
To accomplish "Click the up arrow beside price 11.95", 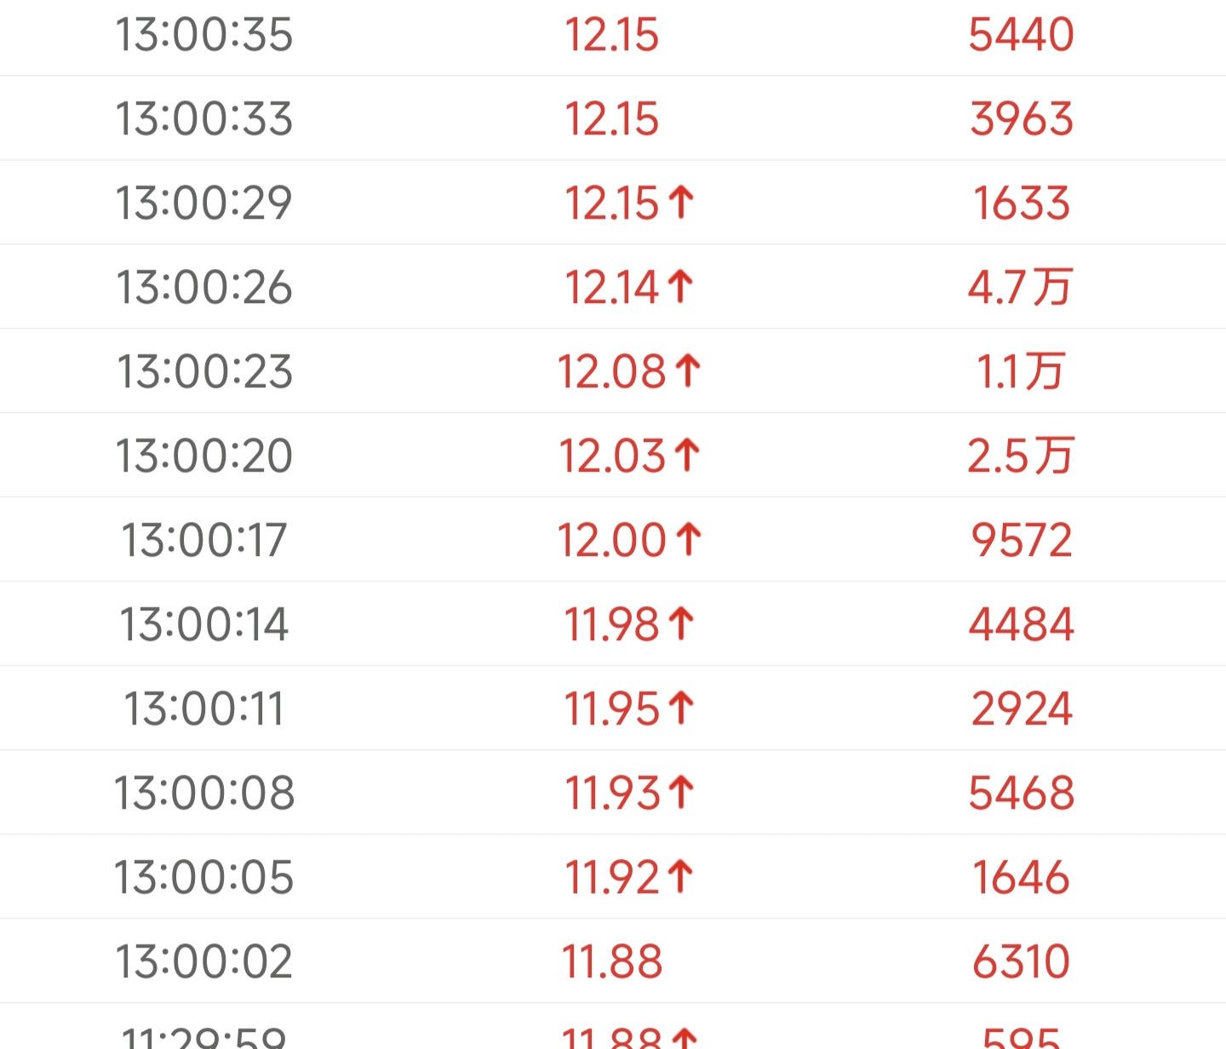I will click(x=681, y=708).
